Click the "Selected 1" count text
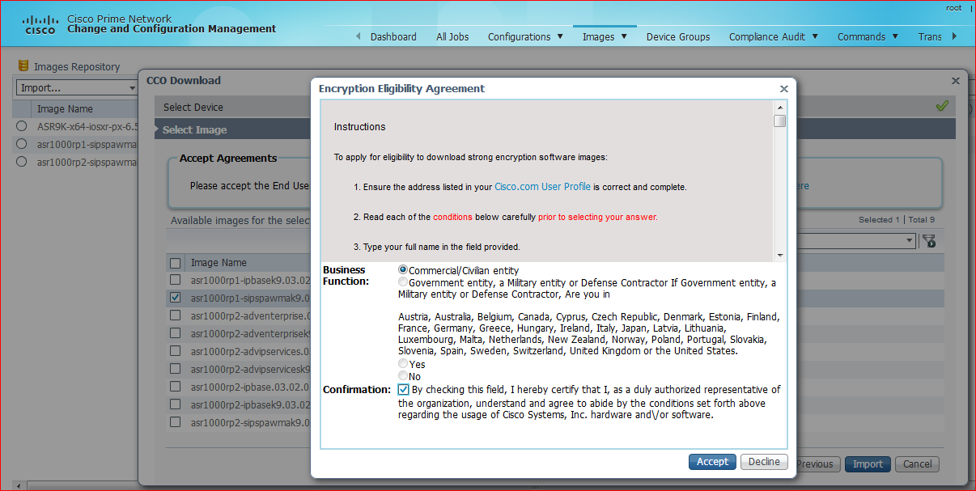Image resolution: width=976 pixels, height=491 pixels. [879, 220]
